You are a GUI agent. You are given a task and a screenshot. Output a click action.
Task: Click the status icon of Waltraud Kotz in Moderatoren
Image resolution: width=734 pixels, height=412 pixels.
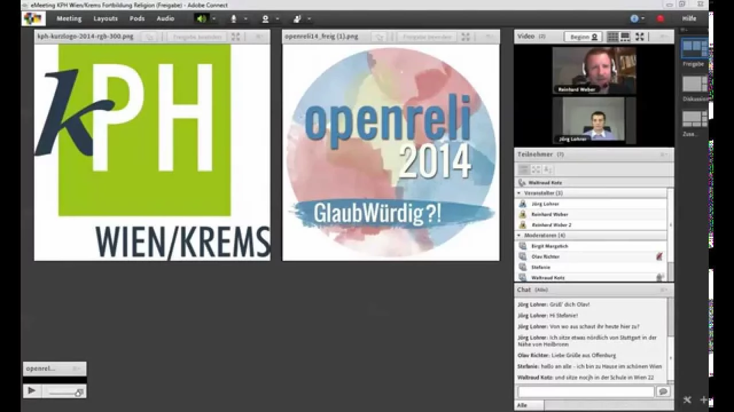(659, 277)
